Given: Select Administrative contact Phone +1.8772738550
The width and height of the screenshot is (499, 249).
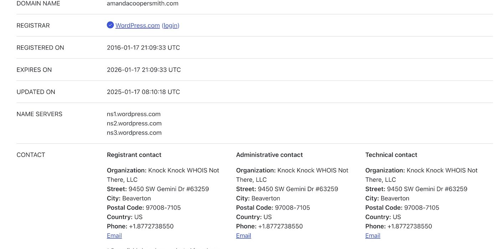Looking at the screenshot, I should click(269, 226).
